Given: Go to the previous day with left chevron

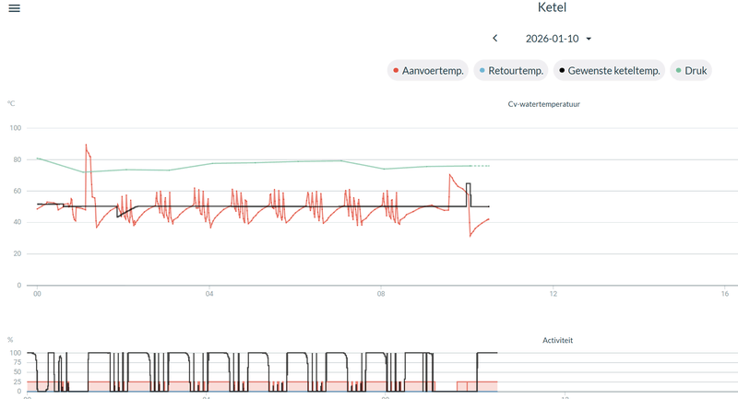Looking at the screenshot, I should 494,39.
